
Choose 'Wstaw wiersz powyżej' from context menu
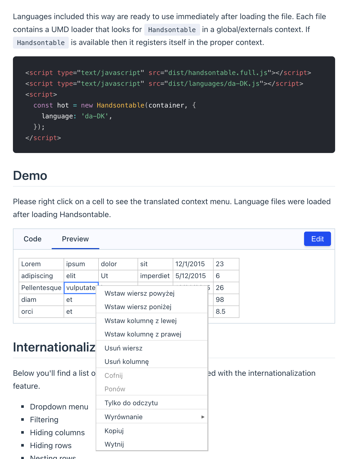click(x=152, y=293)
